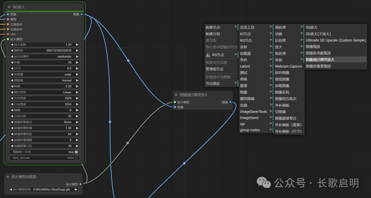The image size is (371, 198).
Task: Click the 接缝修复降噪 value 1.00 field
Action: click(44, 128)
